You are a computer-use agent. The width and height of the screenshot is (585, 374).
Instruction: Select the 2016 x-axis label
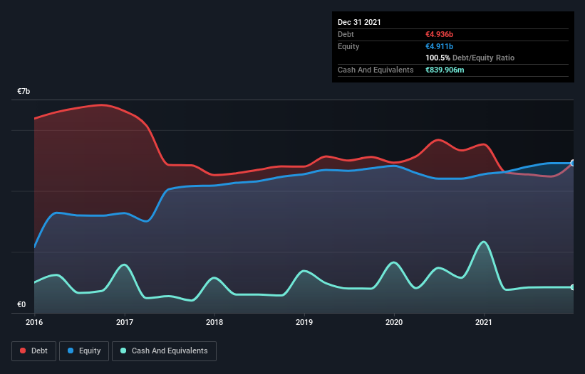34,322
